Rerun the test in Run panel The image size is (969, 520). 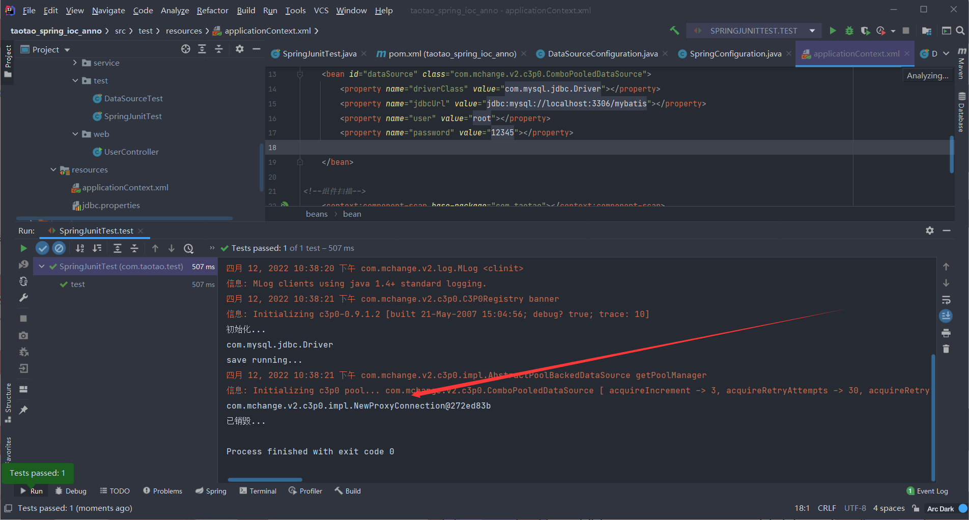pos(23,248)
